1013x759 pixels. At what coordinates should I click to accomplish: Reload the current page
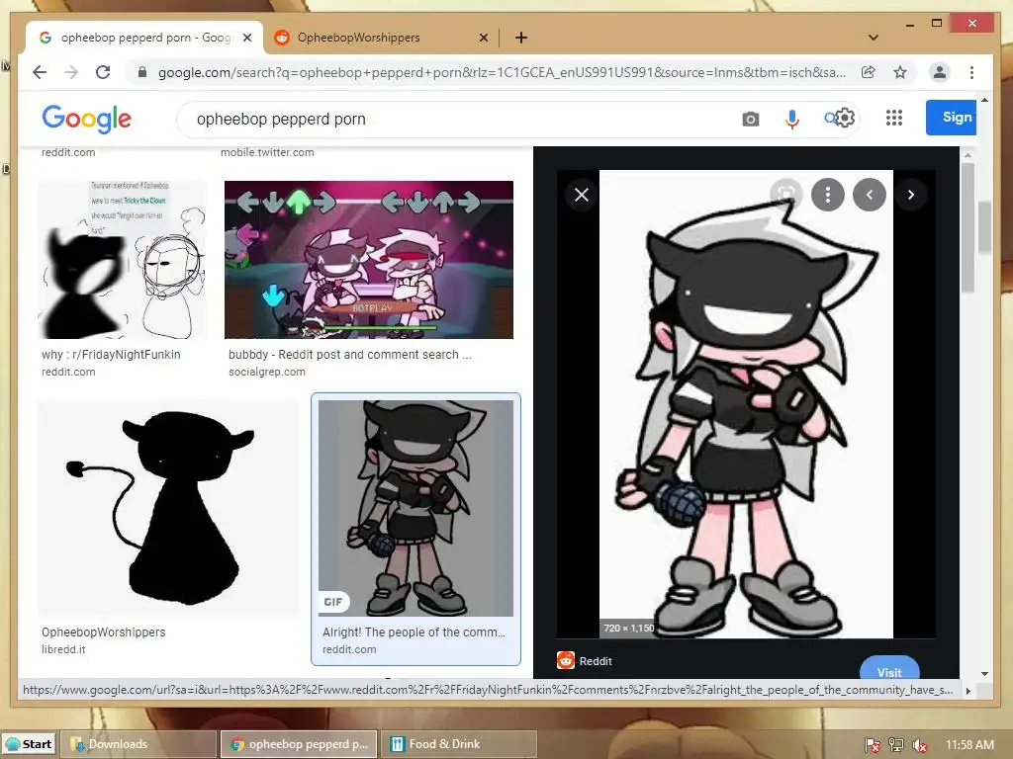pyautogui.click(x=103, y=72)
